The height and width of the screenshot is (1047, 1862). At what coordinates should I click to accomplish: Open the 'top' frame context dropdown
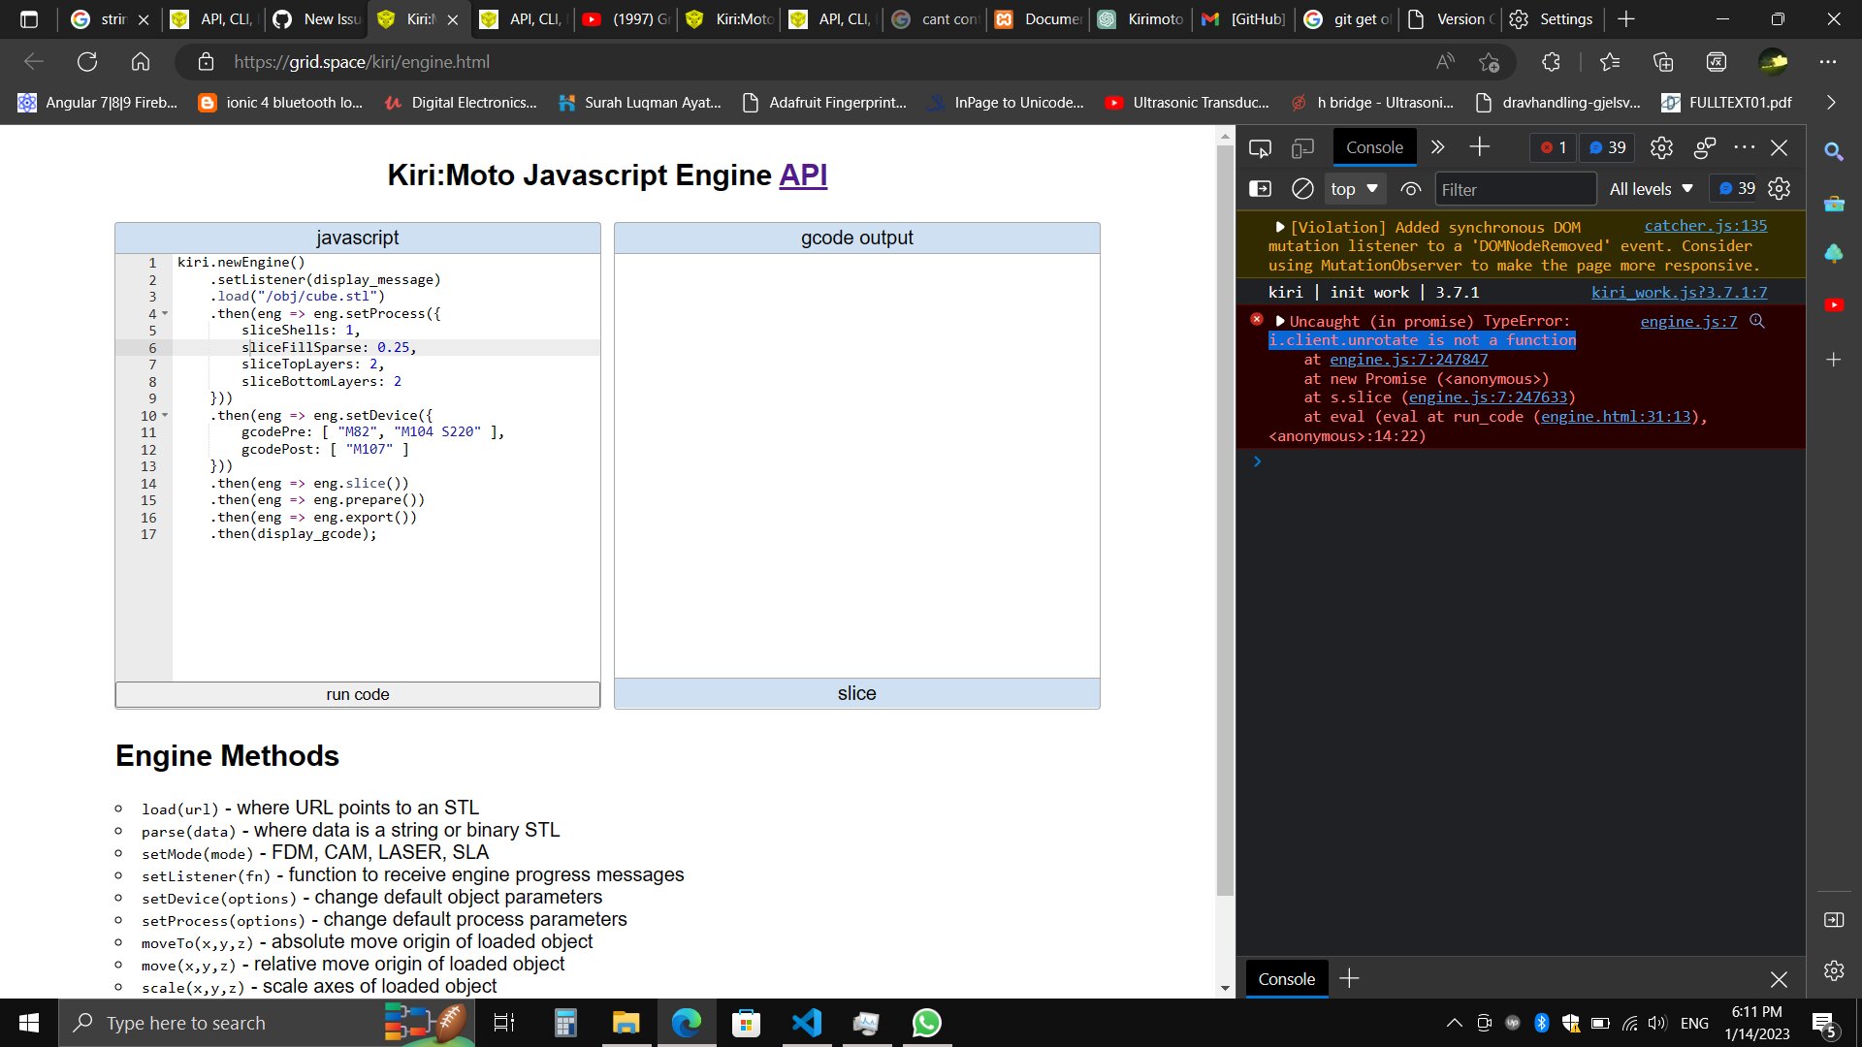click(x=1354, y=188)
